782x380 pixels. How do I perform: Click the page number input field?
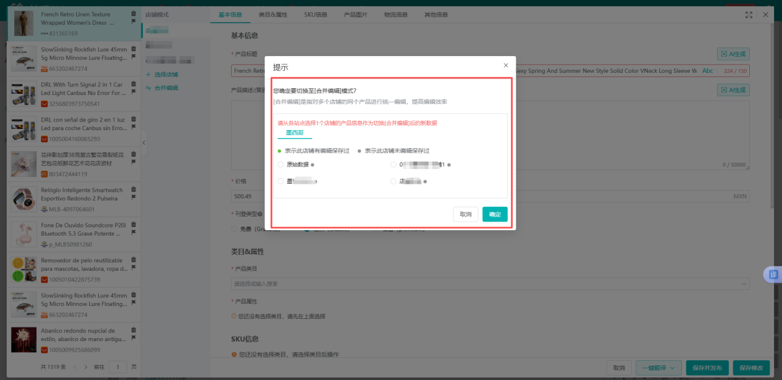[118, 367]
